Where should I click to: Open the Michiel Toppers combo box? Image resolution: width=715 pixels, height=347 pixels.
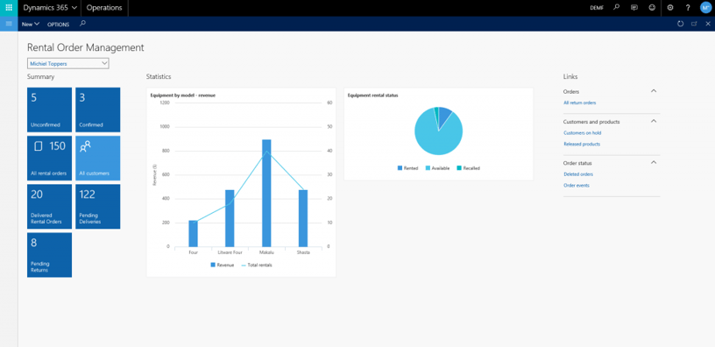coord(68,64)
